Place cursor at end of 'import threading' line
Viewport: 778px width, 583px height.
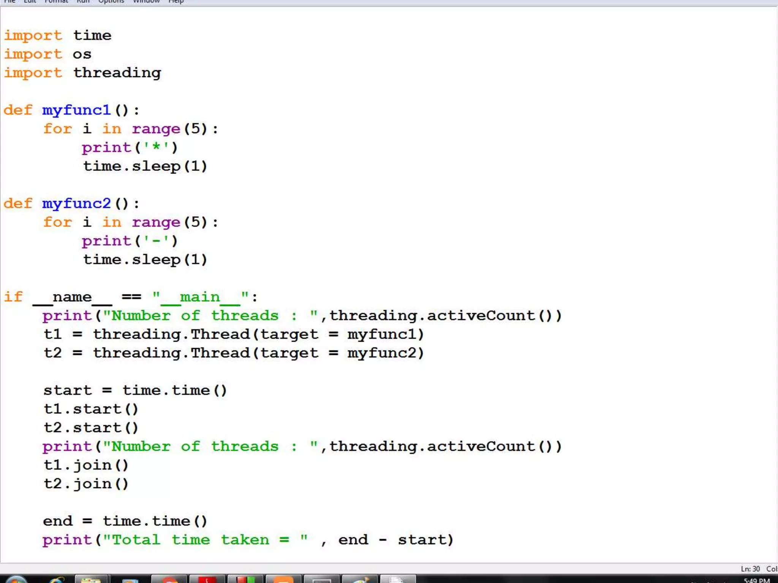pyautogui.click(x=162, y=73)
